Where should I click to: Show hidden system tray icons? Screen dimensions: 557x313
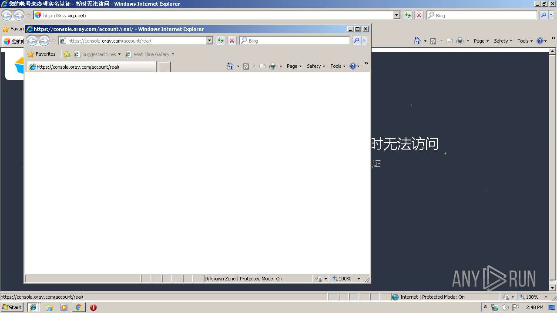tap(485, 307)
